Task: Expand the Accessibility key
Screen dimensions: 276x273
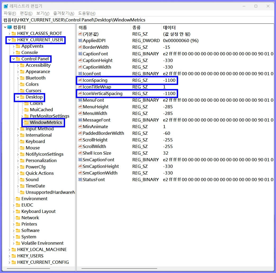Action: (x=18, y=65)
